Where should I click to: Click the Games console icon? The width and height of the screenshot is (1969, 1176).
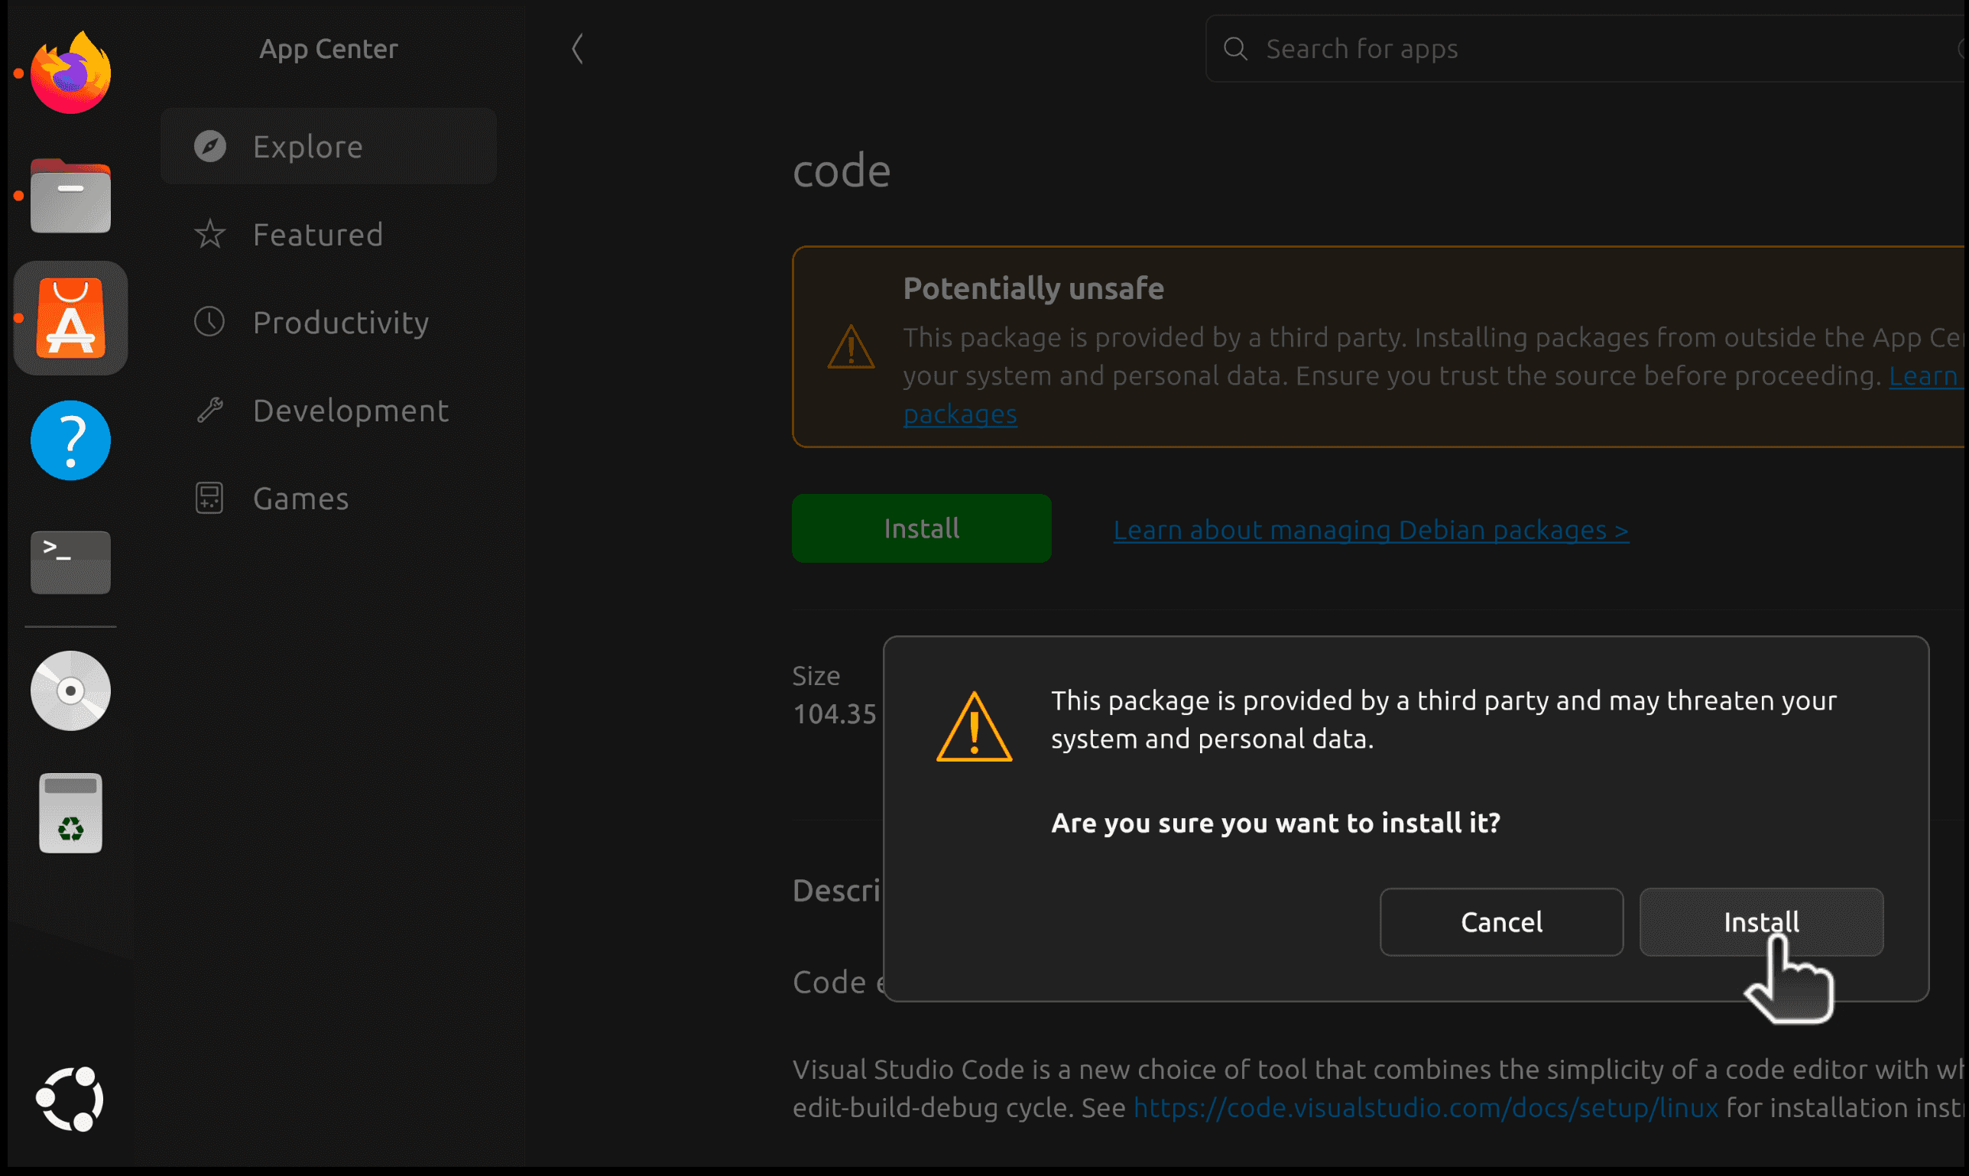point(210,499)
